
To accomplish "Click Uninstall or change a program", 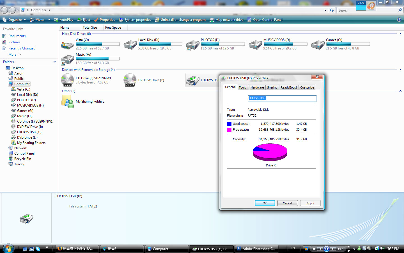I will [180, 20].
